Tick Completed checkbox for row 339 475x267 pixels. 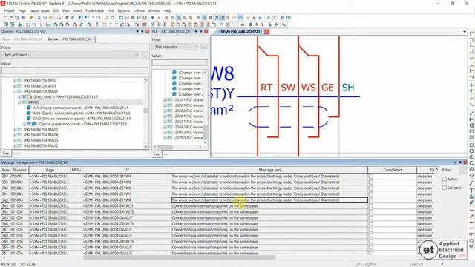371,182
